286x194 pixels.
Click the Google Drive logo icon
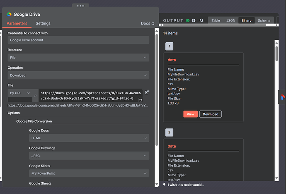point(9,14)
